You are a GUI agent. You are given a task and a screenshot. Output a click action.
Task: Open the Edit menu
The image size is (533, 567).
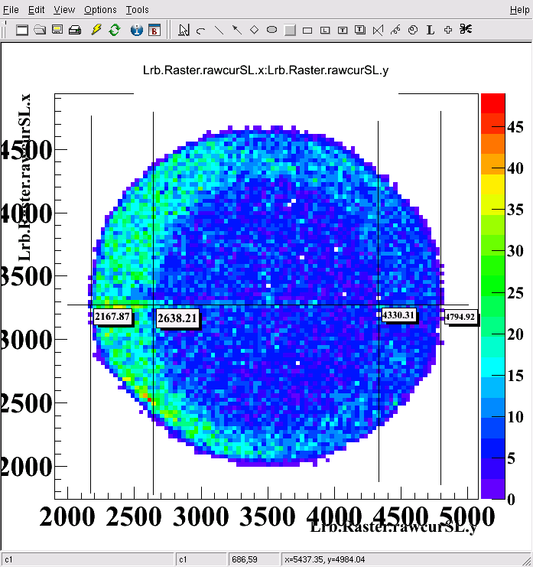[x=37, y=10]
